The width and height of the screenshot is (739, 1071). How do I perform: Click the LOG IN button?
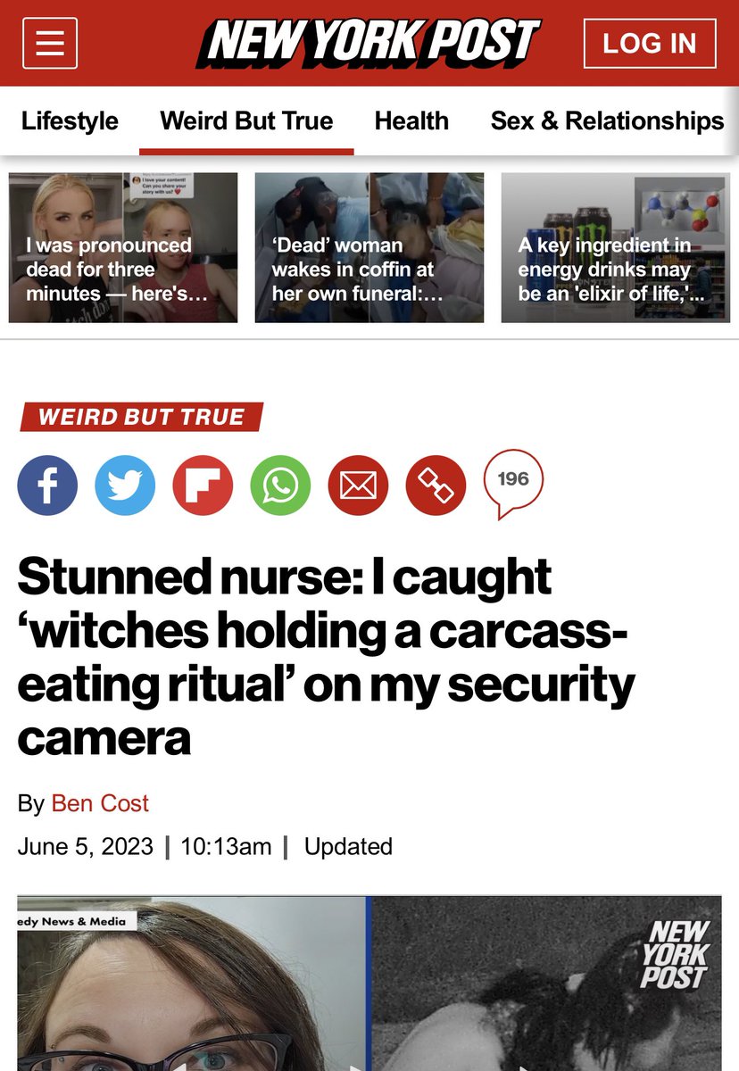[x=650, y=43]
